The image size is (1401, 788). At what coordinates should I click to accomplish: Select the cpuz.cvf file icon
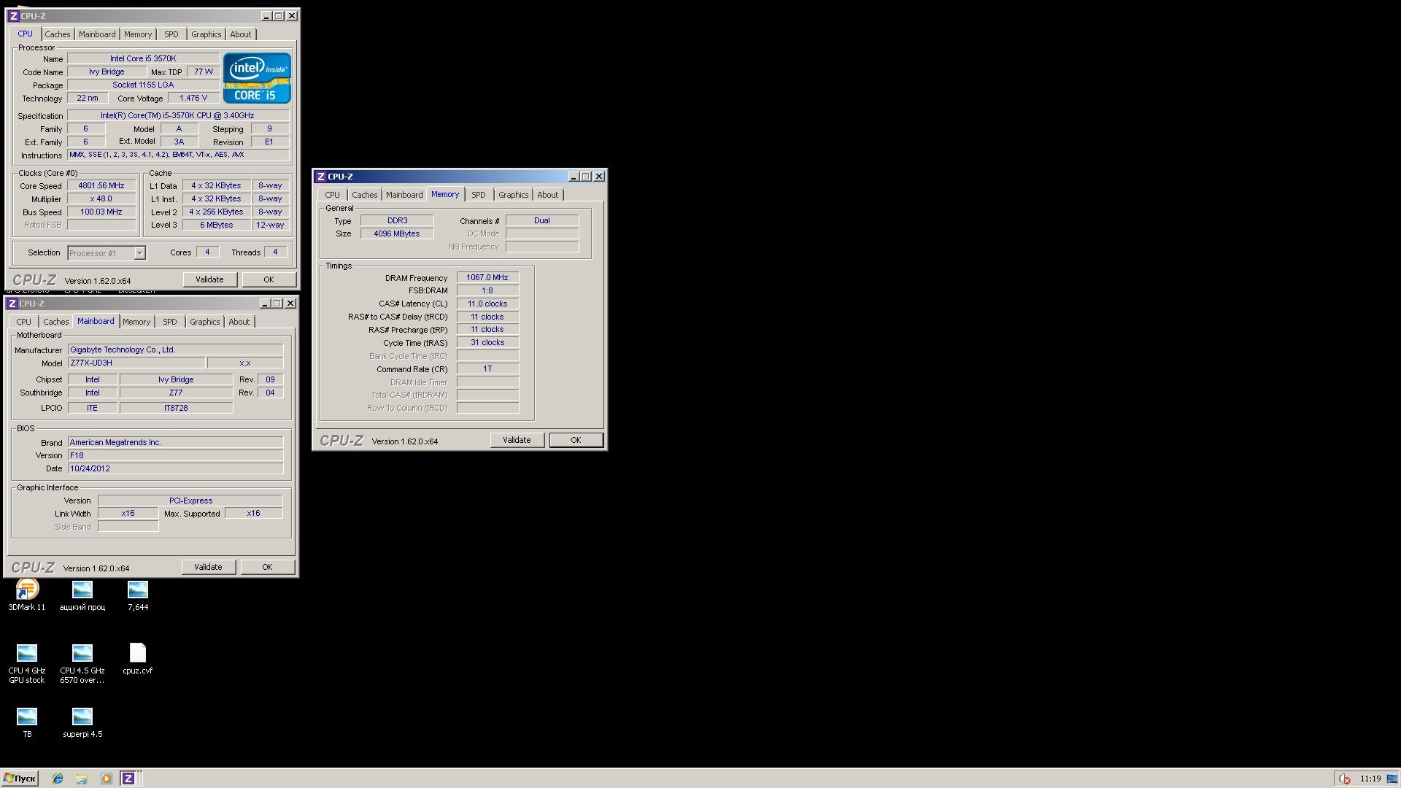tap(138, 657)
